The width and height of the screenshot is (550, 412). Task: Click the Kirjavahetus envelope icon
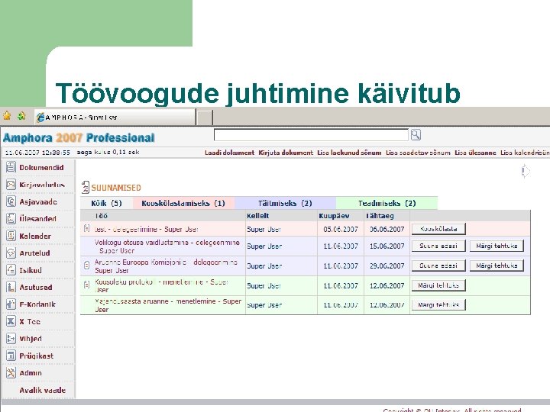[x=11, y=185]
